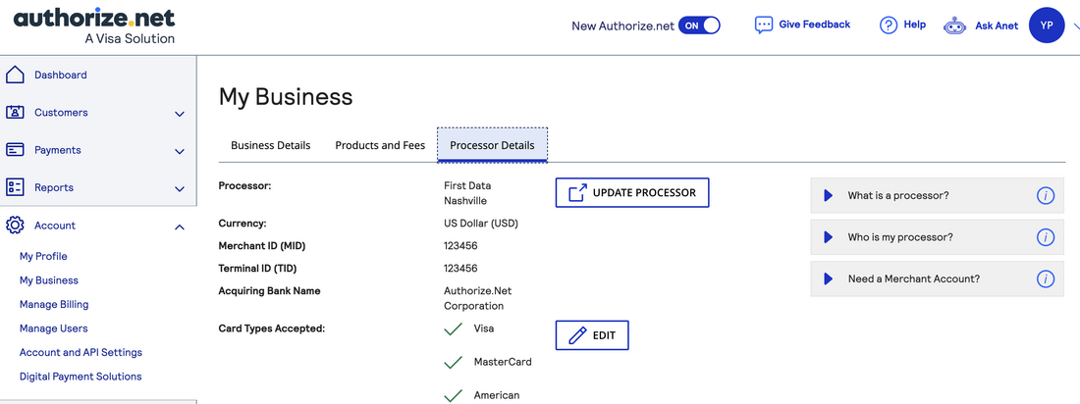Click the Visa green checkmark
This screenshot has height=404, width=1080.
[454, 328]
